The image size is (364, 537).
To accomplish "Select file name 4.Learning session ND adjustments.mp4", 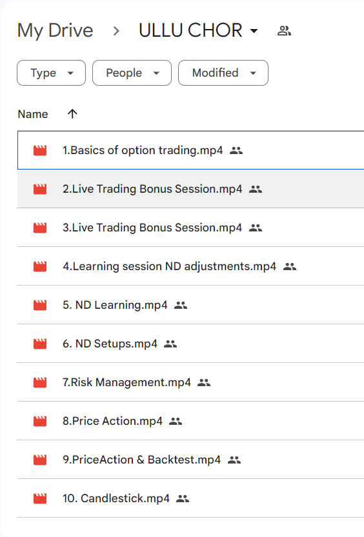I will 169,266.
